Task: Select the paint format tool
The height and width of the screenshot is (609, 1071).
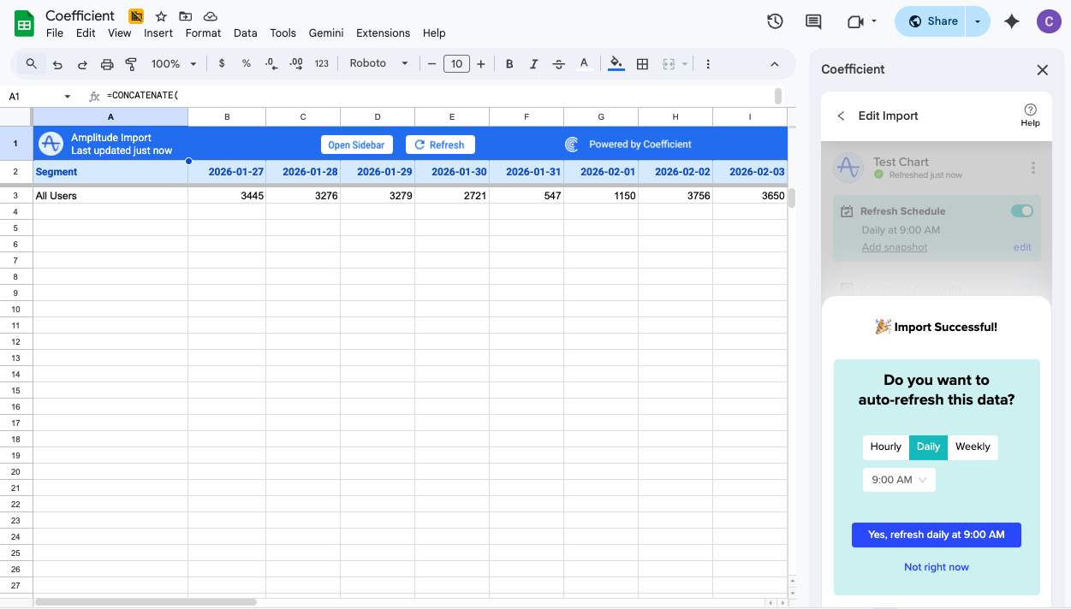Action: click(130, 63)
